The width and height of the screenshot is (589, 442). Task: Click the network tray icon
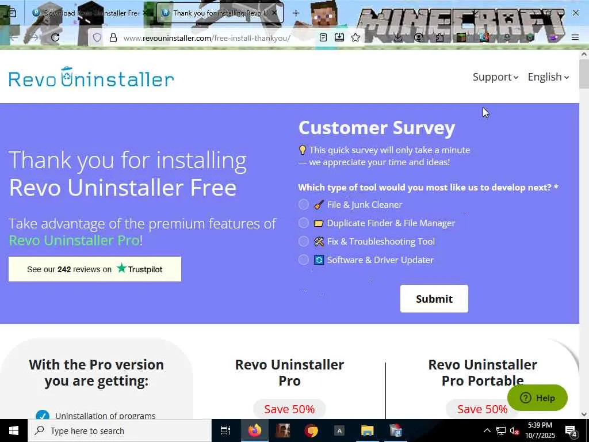[501, 430]
